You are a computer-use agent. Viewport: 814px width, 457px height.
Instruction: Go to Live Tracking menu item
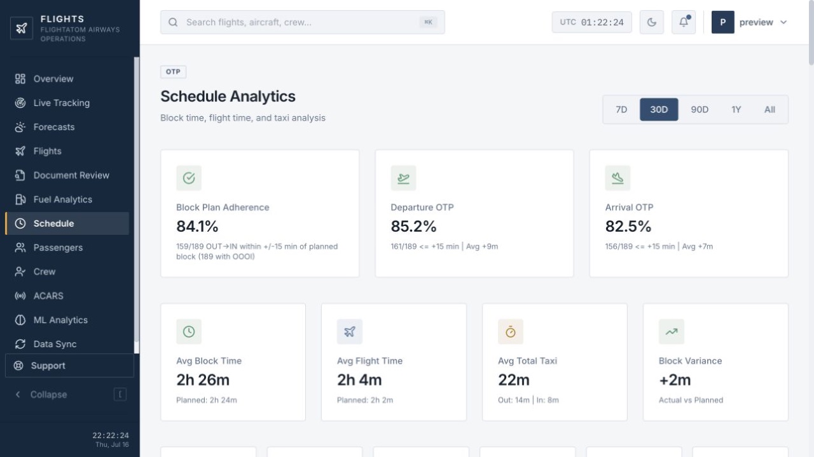[x=67, y=103]
